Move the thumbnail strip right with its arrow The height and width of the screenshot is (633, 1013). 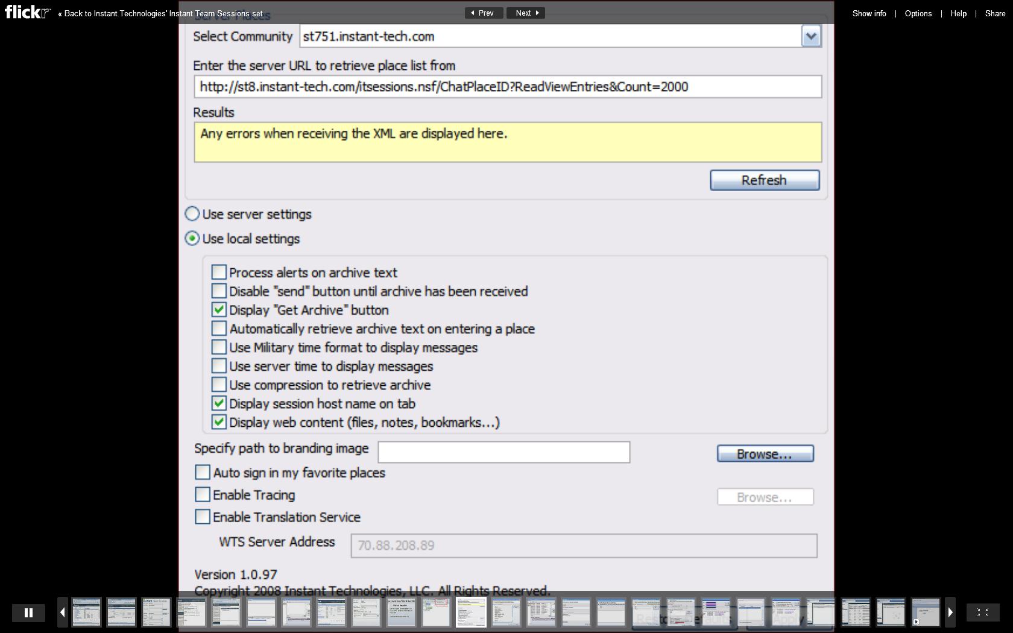point(950,613)
